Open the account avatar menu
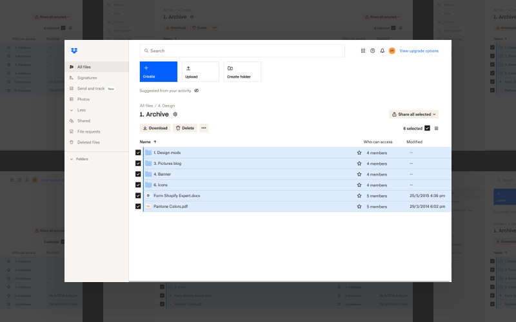516x322 pixels. click(x=392, y=51)
